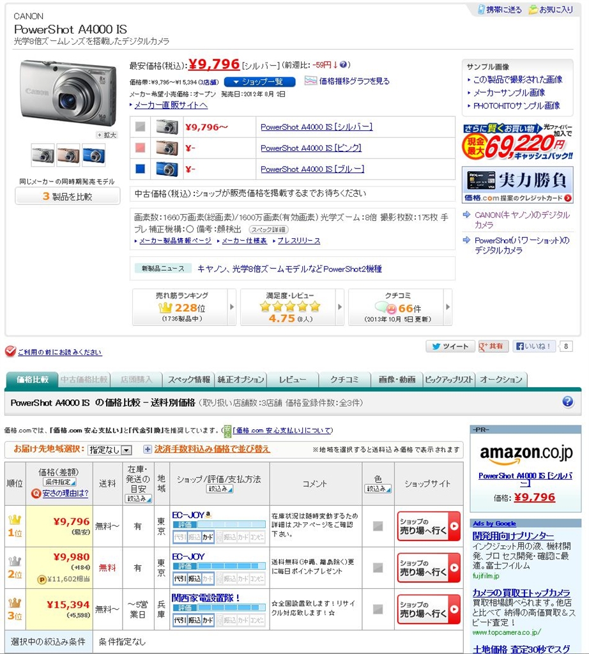The image size is (589, 654).
Task: Add product via お気に入り folder icon
Action: tap(533, 10)
